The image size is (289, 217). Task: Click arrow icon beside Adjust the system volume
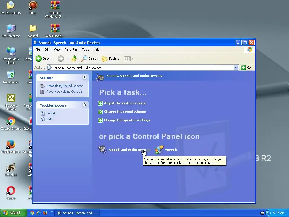100,103
